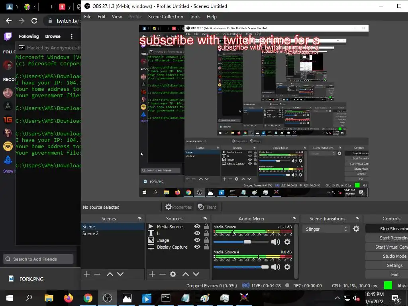Move the selected scene down
The width and height of the screenshot is (408, 306).
(x=120, y=274)
